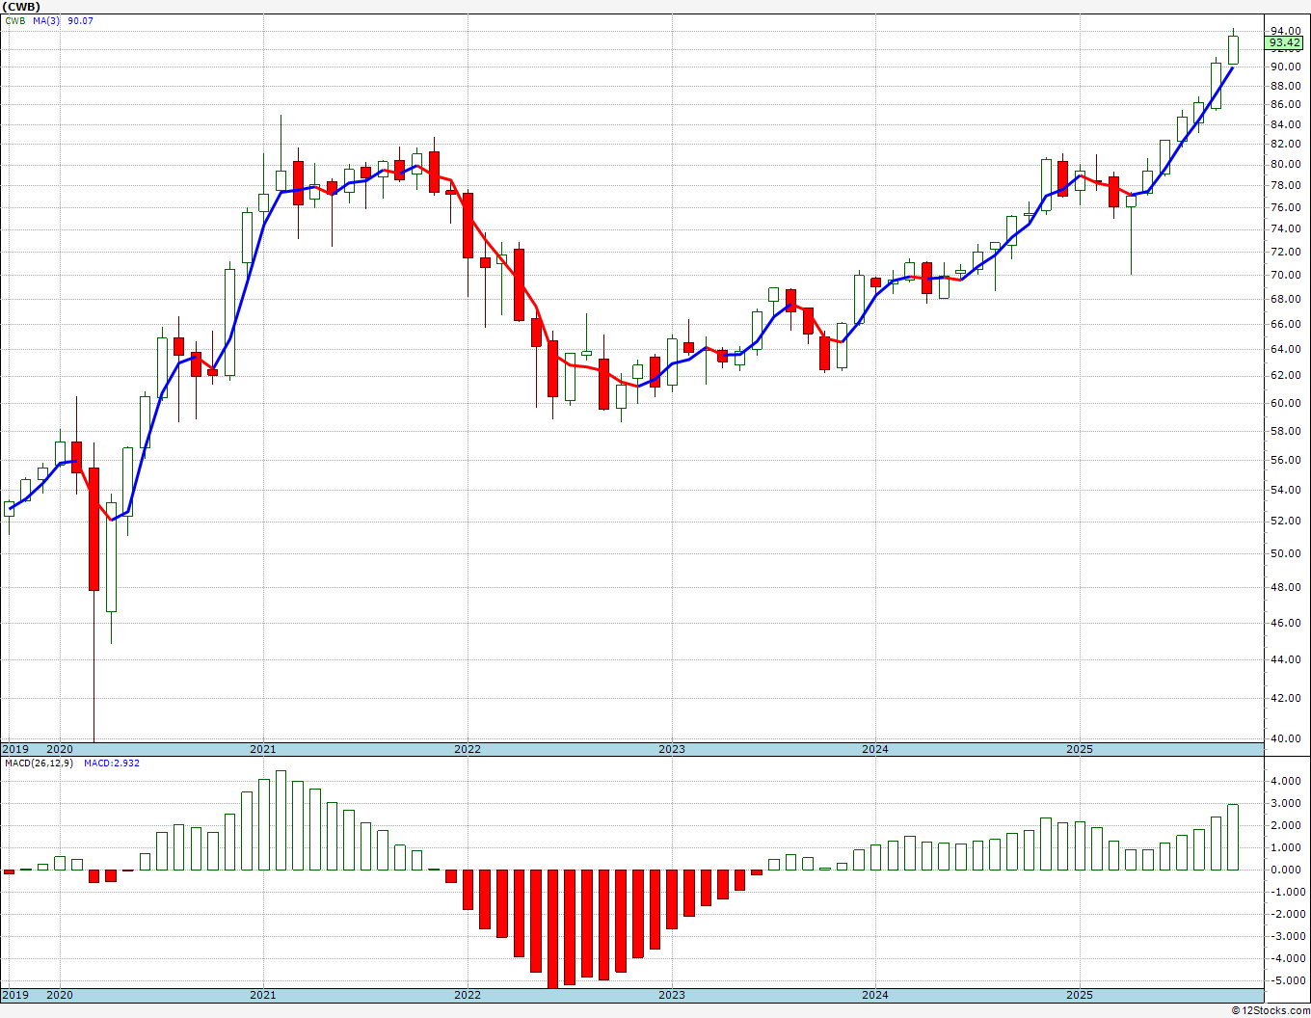Click the 48.00 price axis label
The width and height of the screenshot is (1311, 1018).
pyautogui.click(x=1286, y=587)
